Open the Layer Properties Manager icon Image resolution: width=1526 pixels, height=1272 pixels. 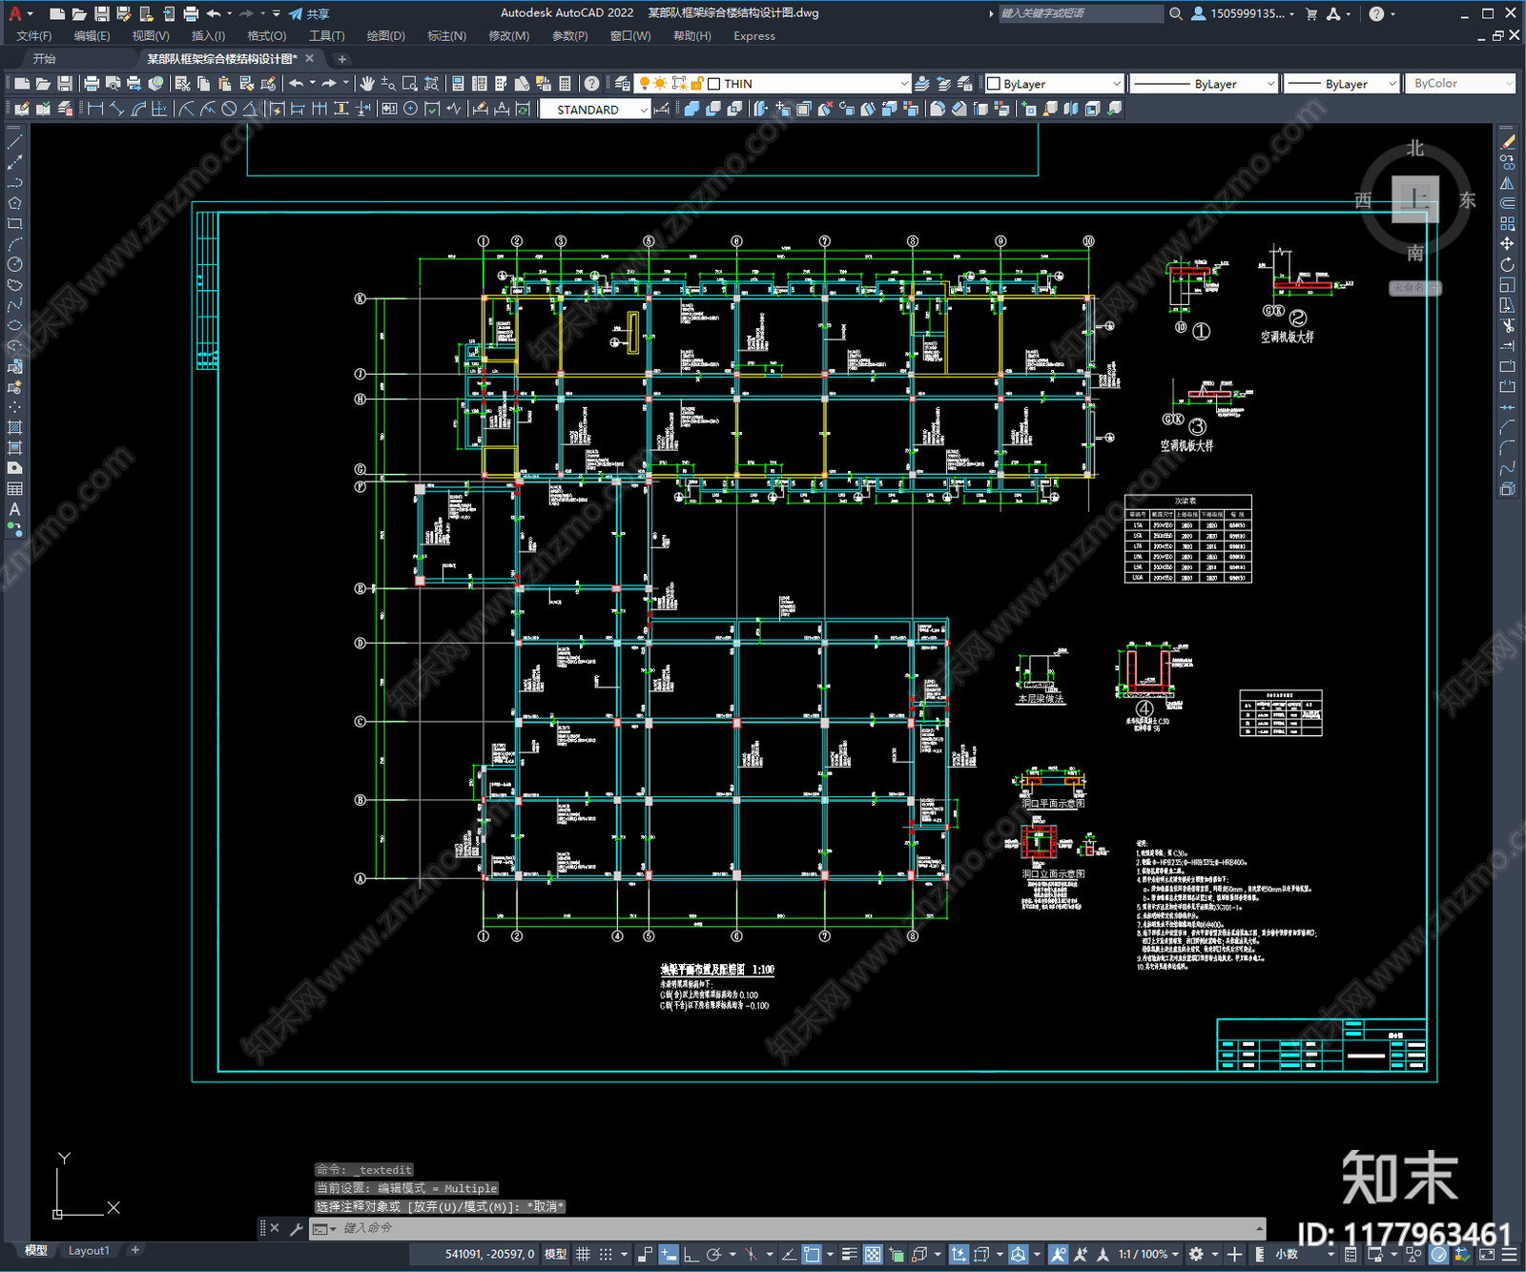(623, 84)
